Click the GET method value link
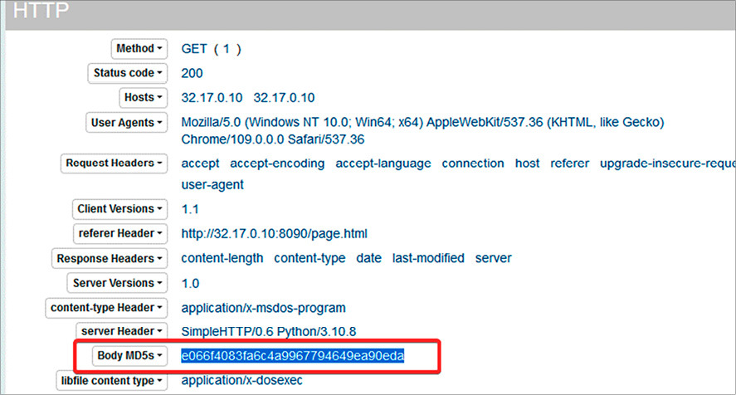This screenshot has width=736, height=395. [x=194, y=49]
